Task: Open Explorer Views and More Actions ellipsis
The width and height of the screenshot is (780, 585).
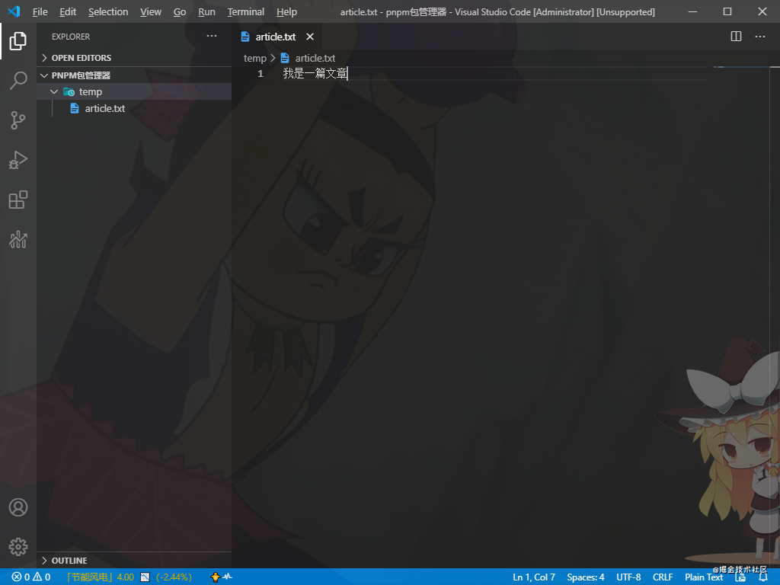Action: (212, 36)
